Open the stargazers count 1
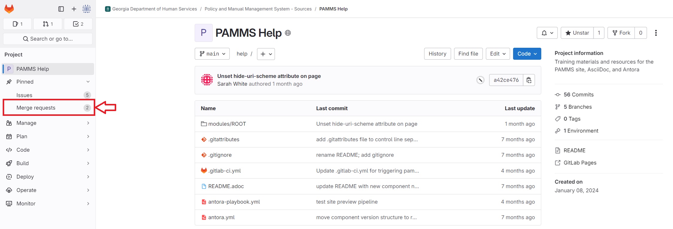Image resolution: width=673 pixels, height=229 pixels. click(599, 33)
